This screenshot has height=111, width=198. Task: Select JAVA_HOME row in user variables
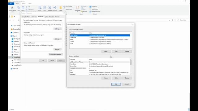pos(100,35)
